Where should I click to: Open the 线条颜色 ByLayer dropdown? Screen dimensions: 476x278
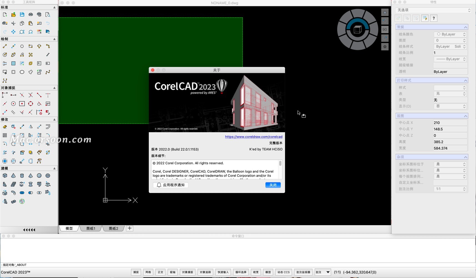(x=465, y=34)
